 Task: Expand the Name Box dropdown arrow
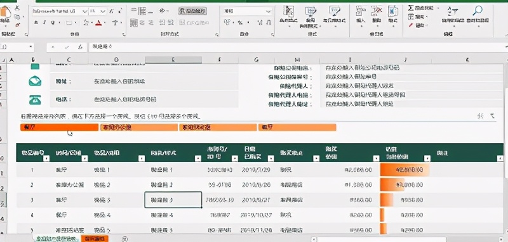click(30, 47)
